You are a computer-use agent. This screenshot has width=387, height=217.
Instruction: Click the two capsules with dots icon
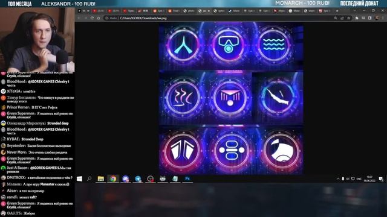231,150
